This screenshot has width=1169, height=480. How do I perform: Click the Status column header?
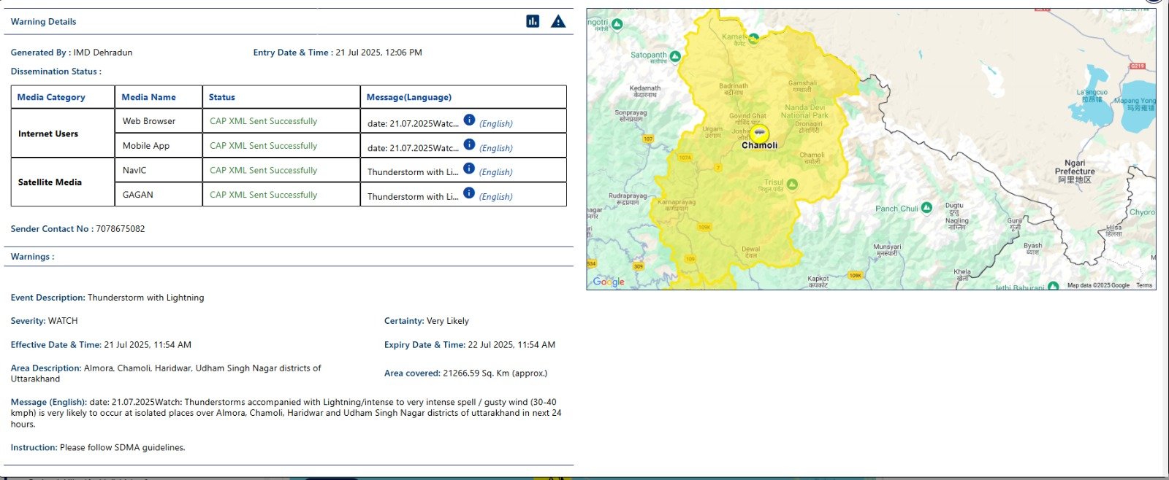point(222,97)
